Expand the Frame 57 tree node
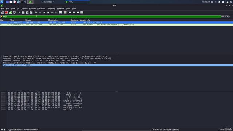 [1, 56]
